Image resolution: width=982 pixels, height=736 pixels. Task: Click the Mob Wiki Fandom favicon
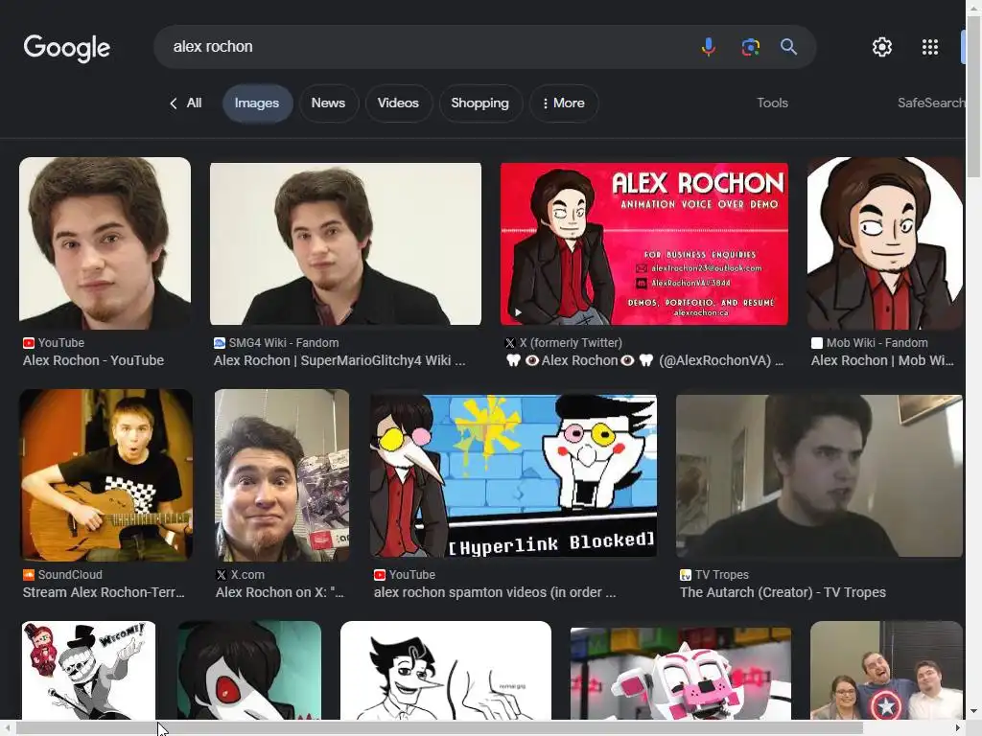[817, 343]
